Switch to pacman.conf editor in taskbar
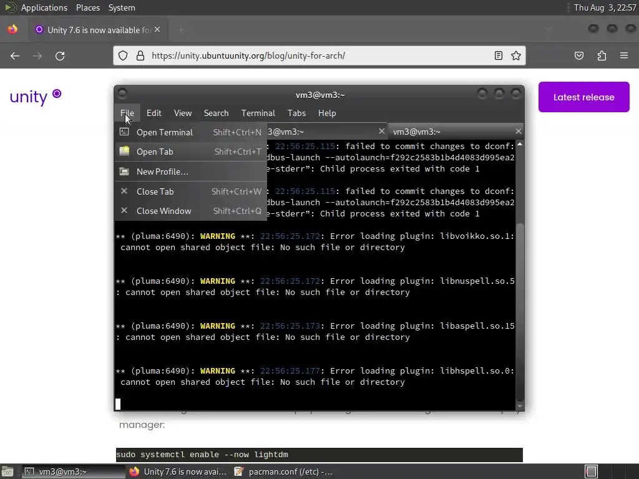Viewport: 639px width, 479px height. [x=283, y=472]
